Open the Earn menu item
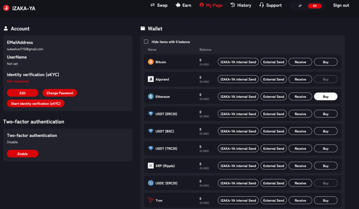This screenshot has width=359, height=209. pyautogui.click(x=183, y=5)
